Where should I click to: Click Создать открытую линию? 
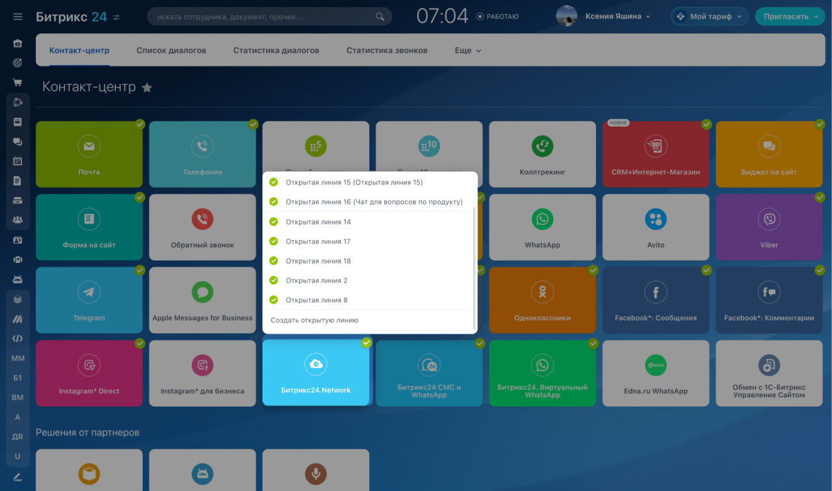click(315, 320)
